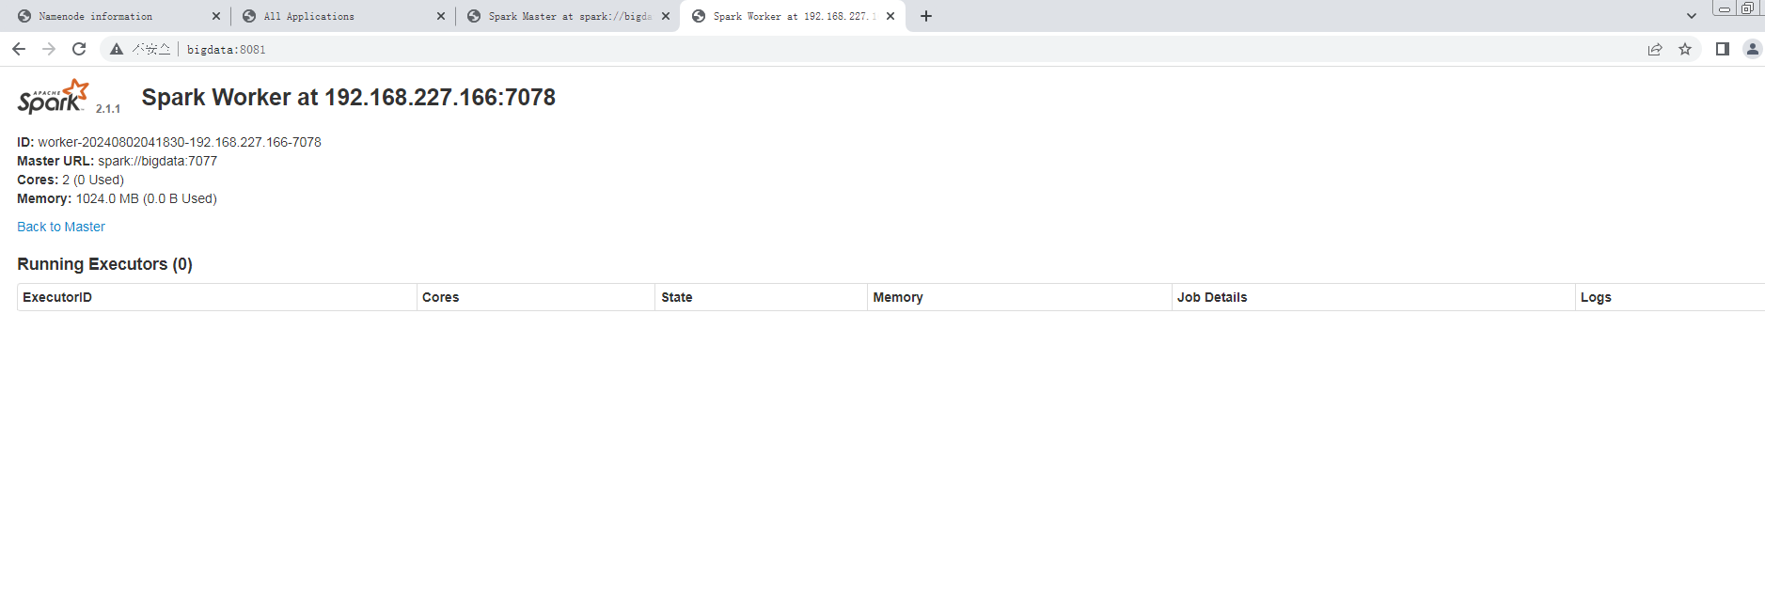The height and width of the screenshot is (597, 1765).
Task: Click the Cores 2 (0 Used) line
Action: click(x=71, y=180)
